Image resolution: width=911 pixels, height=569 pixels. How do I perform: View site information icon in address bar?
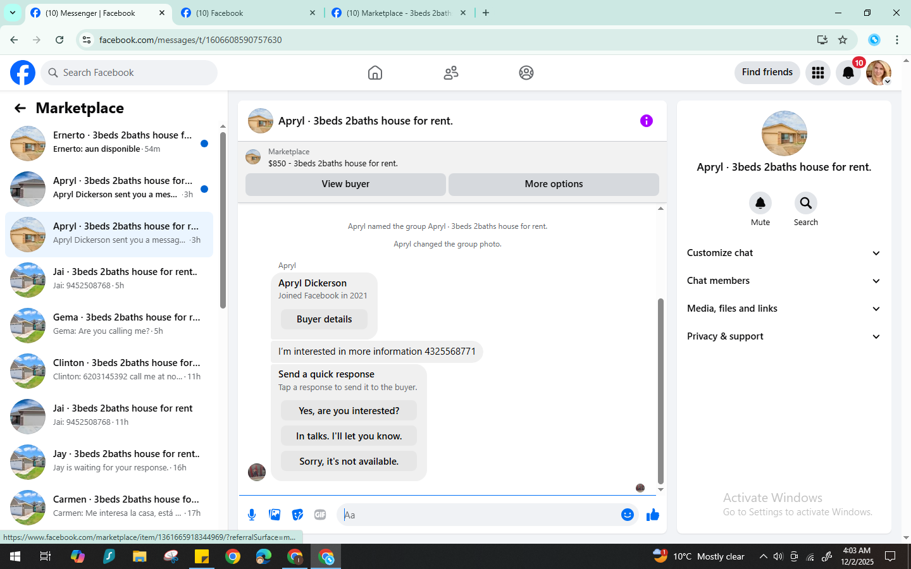click(x=87, y=40)
